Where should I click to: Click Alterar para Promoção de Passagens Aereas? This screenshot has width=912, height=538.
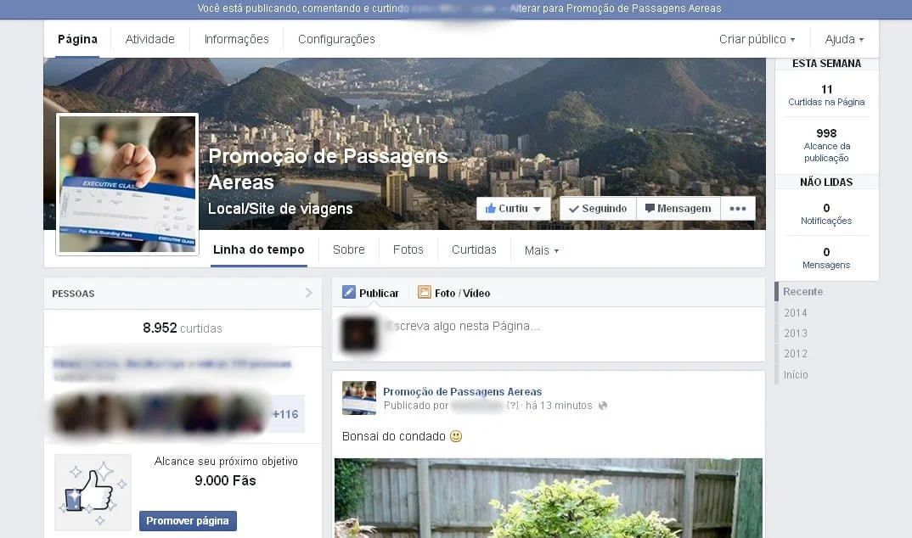tap(616, 8)
